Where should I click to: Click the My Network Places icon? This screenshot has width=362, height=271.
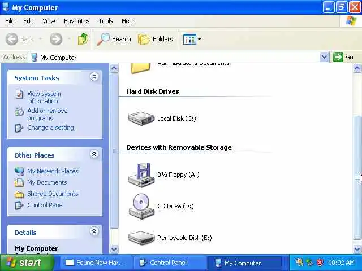19,171
